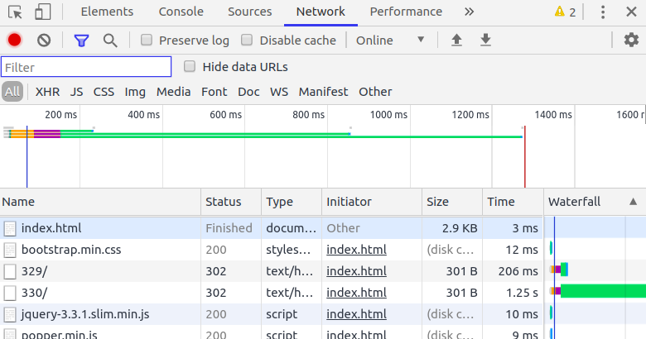Viewport: 646px width, 339px height.
Task: Switch to the Performance tab
Action: pos(406,12)
